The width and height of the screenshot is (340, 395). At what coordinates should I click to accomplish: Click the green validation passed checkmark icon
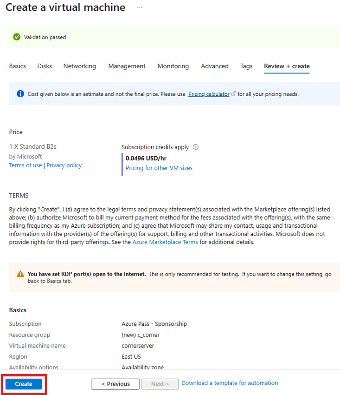click(x=17, y=37)
